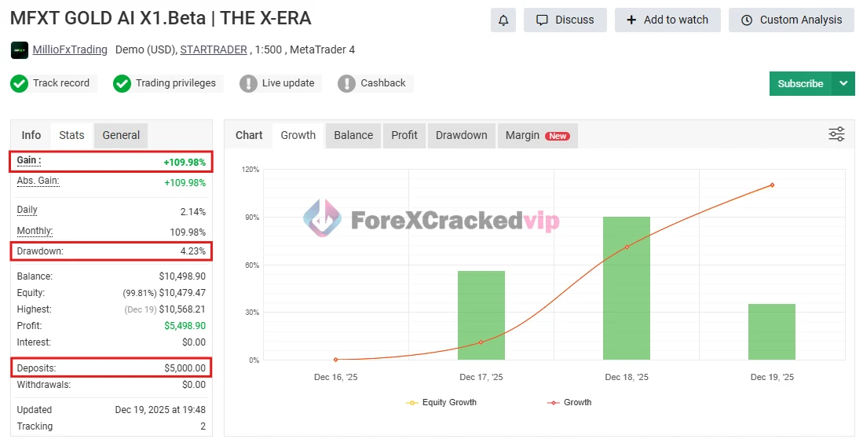Image resolution: width=863 pixels, height=439 pixels.
Task: Open the Drawdown chart tab
Action: tap(461, 135)
